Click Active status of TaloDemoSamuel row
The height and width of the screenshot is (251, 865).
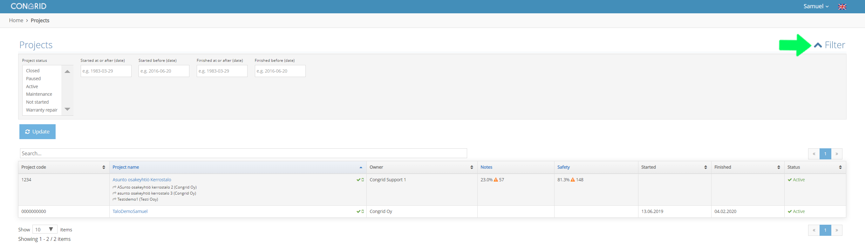coord(796,211)
